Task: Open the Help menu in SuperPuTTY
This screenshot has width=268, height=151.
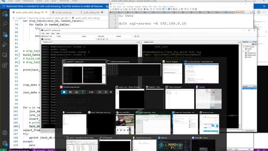Action: [x=58, y=34]
